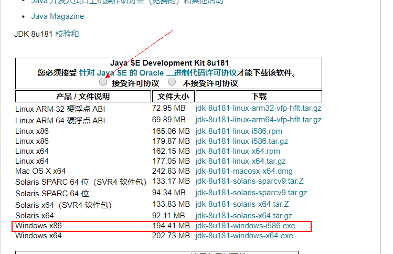Download jdk-8u181-linux-arm64-vfp-hflt.tar.gz
Screen dimensions: 393x254
(258, 120)
